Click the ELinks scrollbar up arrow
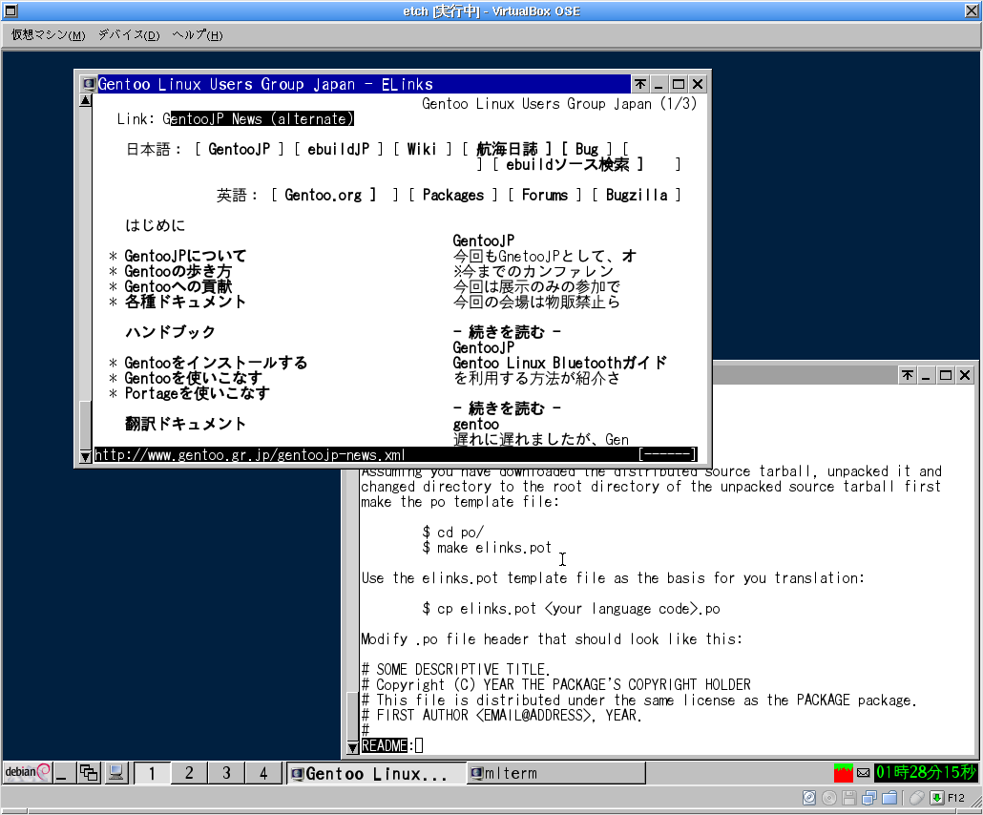The image size is (983, 815). (x=86, y=100)
